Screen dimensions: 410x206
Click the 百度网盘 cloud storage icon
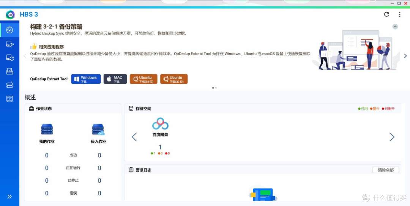coord(160,124)
